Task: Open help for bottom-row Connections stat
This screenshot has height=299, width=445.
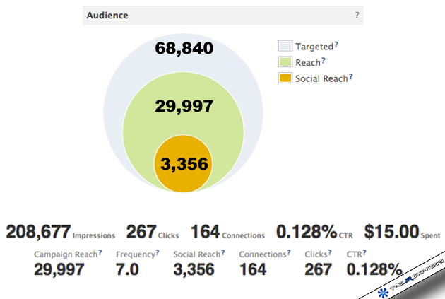Action: tap(288, 252)
